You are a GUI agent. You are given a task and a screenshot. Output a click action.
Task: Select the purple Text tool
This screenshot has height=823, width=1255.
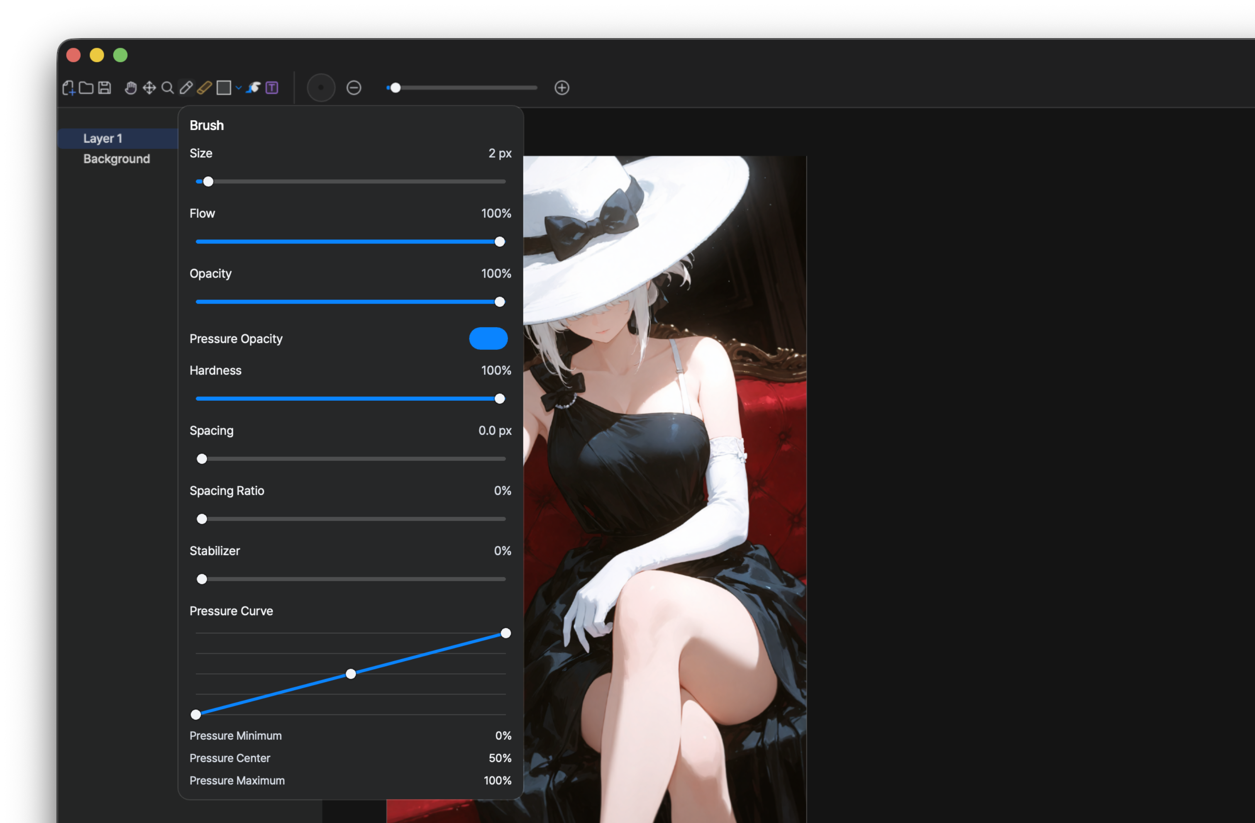pos(272,88)
